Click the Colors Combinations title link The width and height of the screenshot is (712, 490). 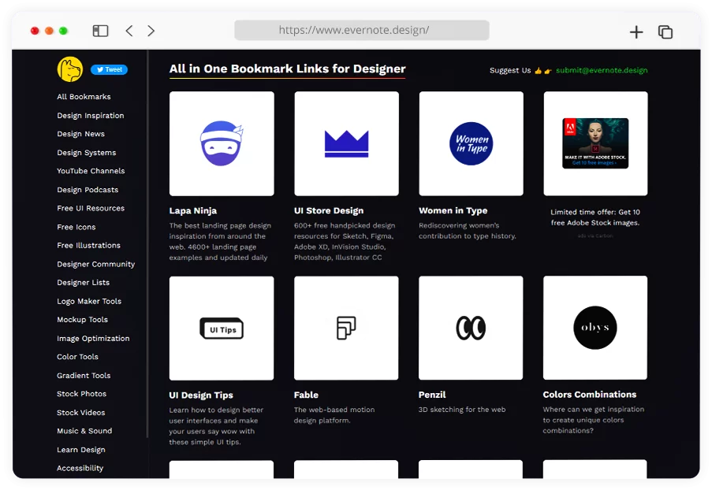[x=590, y=394]
